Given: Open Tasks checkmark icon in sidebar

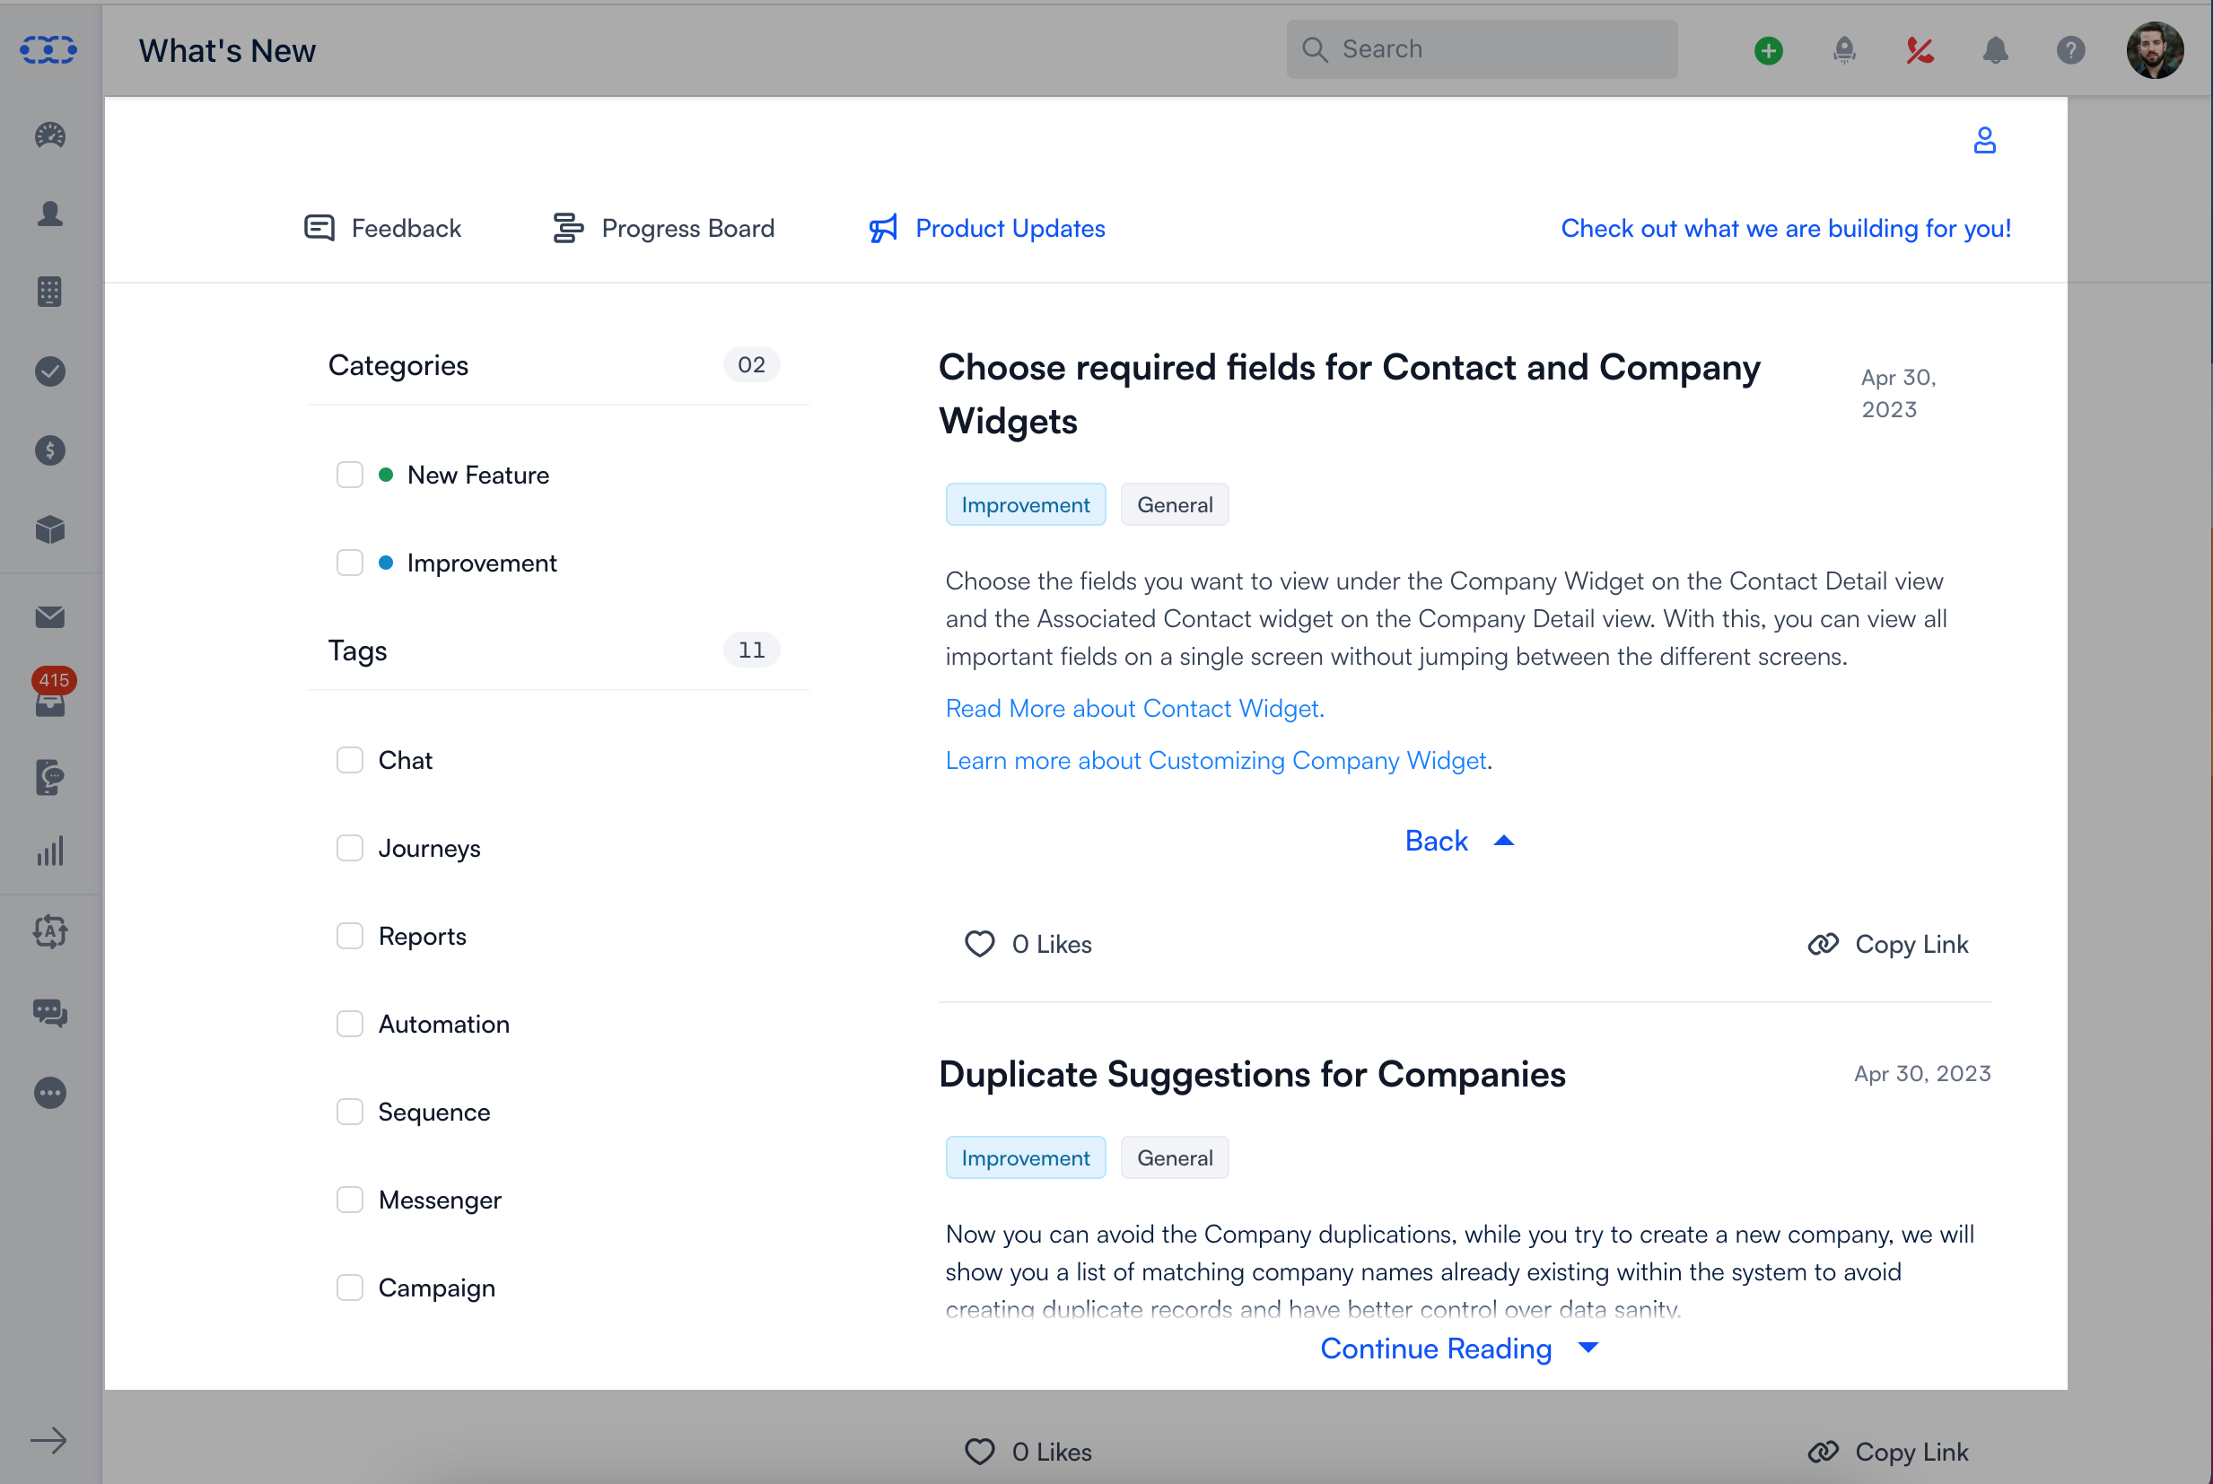Looking at the screenshot, I should coord(50,371).
